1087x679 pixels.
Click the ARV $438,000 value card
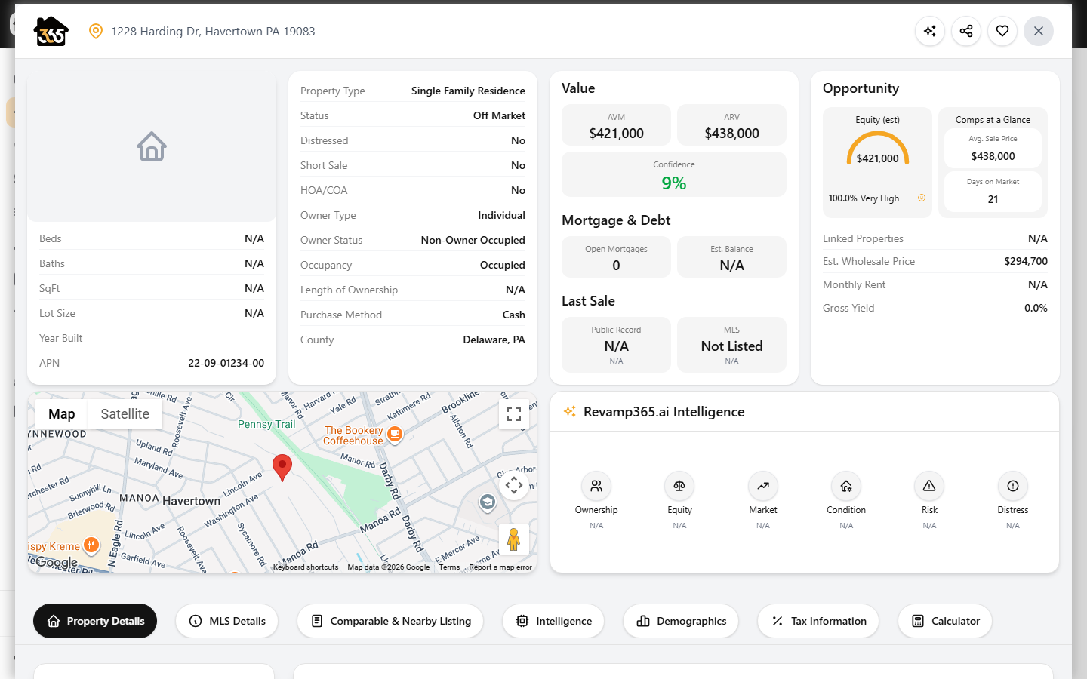tap(731, 125)
